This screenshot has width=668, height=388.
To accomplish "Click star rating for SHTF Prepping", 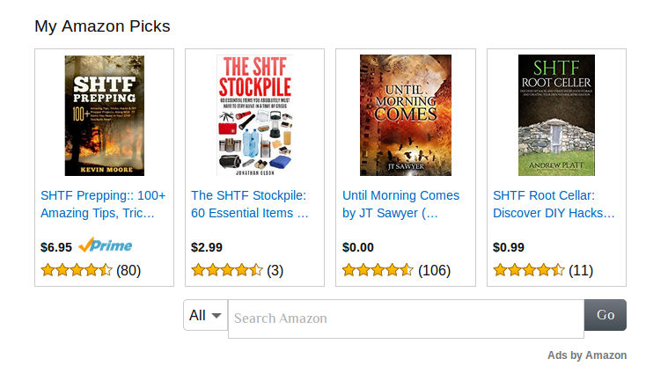I will (x=77, y=270).
